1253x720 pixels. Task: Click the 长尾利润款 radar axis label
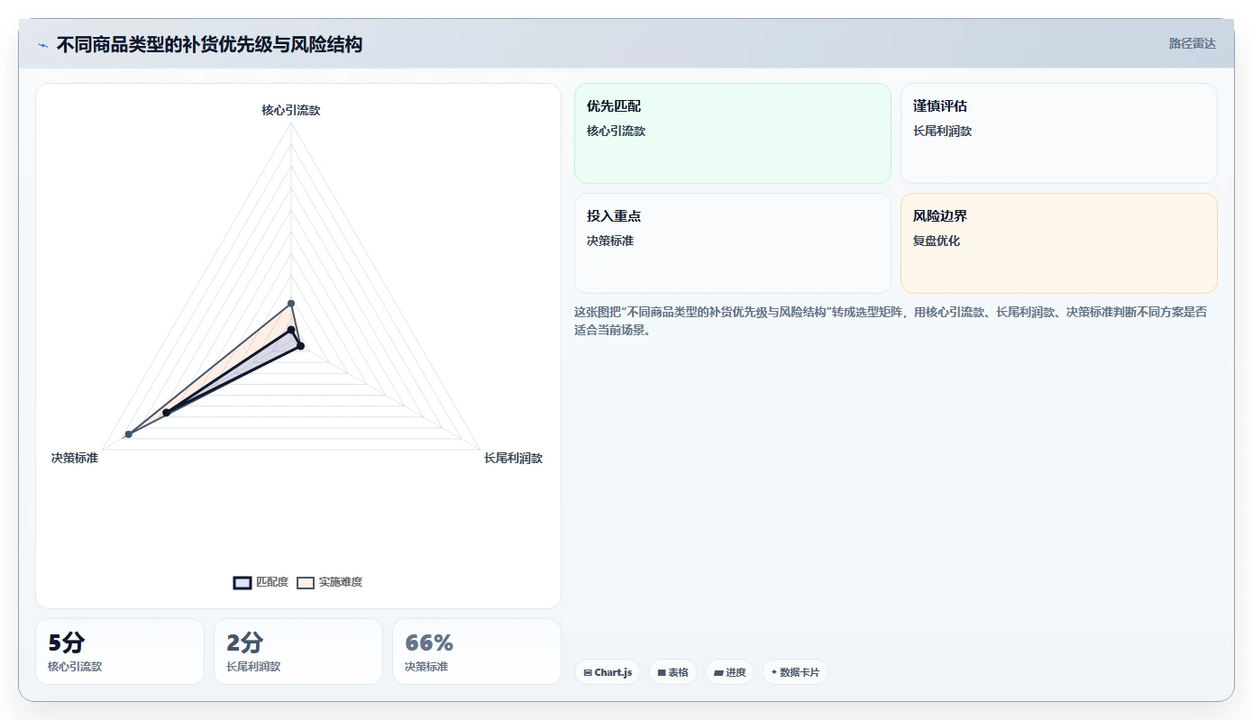(x=513, y=458)
